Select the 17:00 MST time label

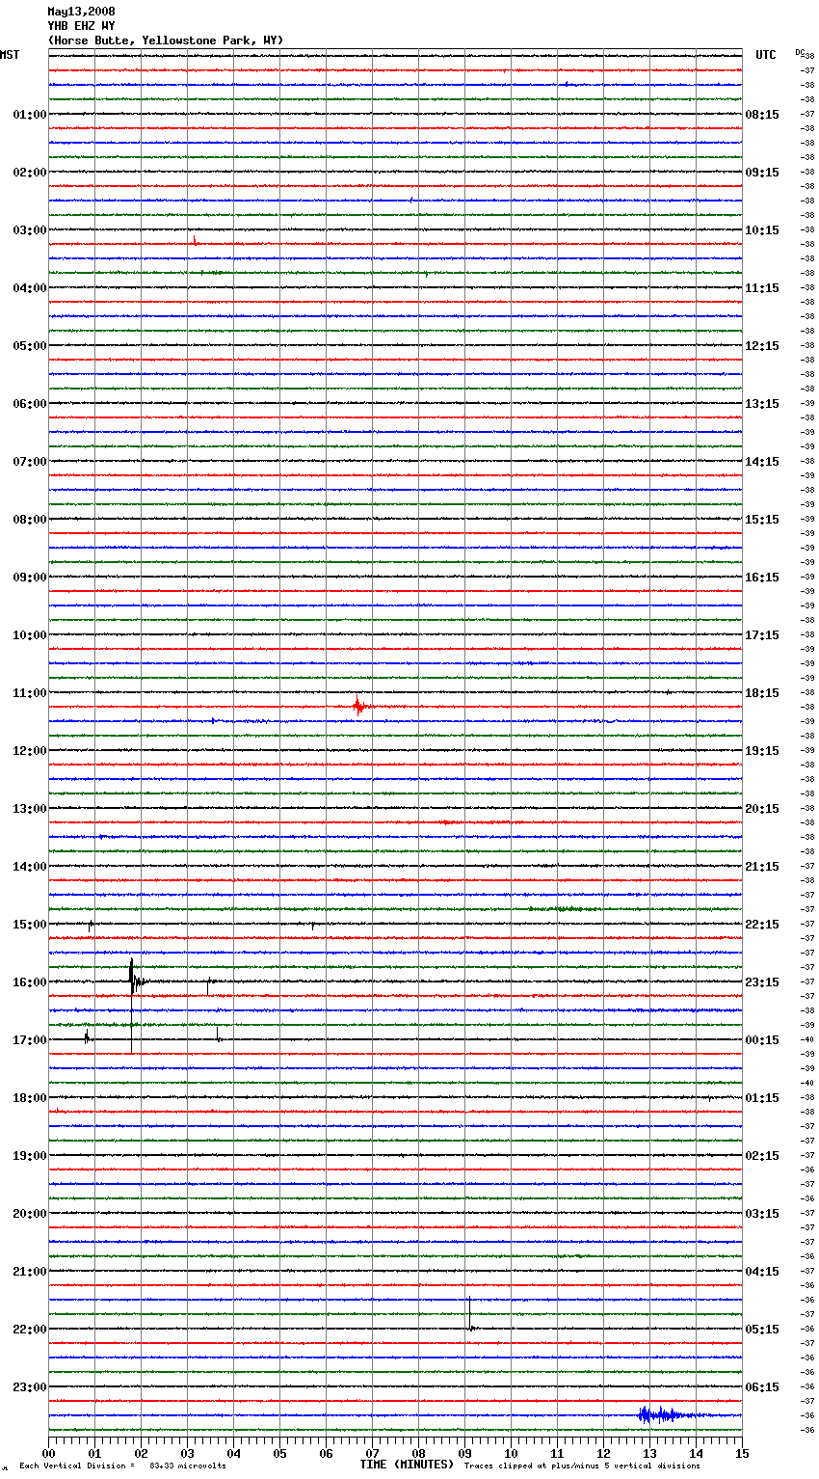pos(30,1040)
